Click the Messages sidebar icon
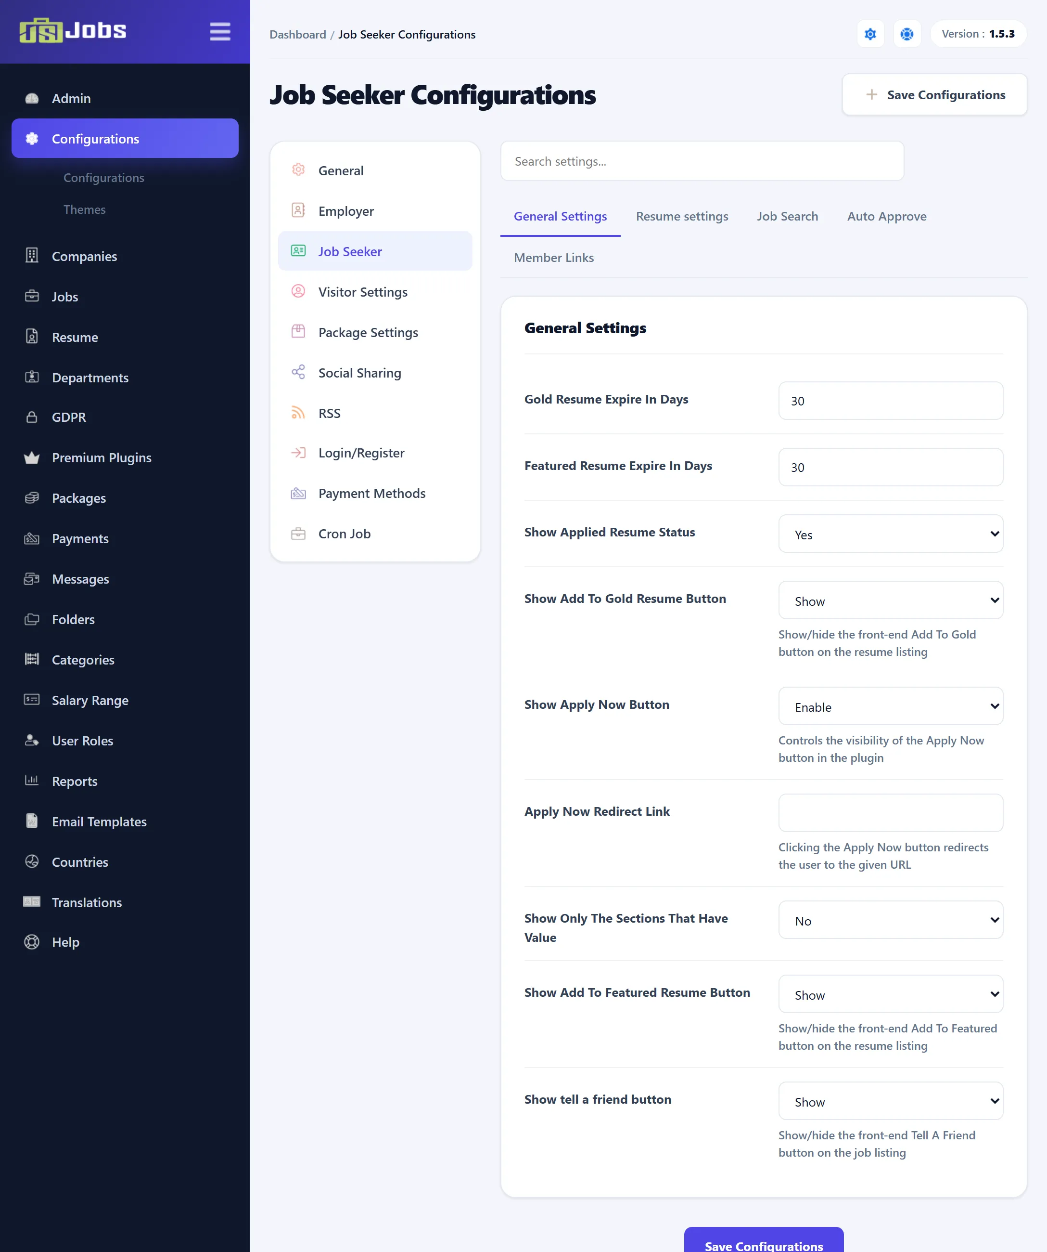The width and height of the screenshot is (1047, 1252). pyautogui.click(x=32, y=579)
